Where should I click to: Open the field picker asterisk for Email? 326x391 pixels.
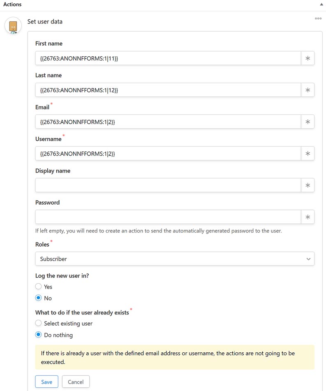coord(308,122)
